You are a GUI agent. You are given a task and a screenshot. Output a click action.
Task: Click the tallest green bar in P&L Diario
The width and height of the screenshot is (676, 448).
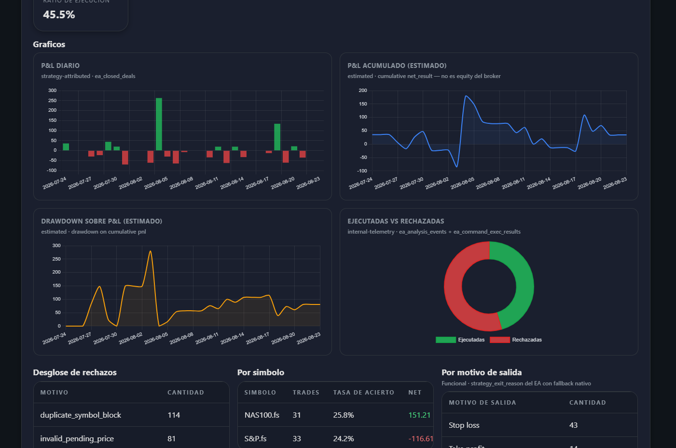[x=159, y=124]
